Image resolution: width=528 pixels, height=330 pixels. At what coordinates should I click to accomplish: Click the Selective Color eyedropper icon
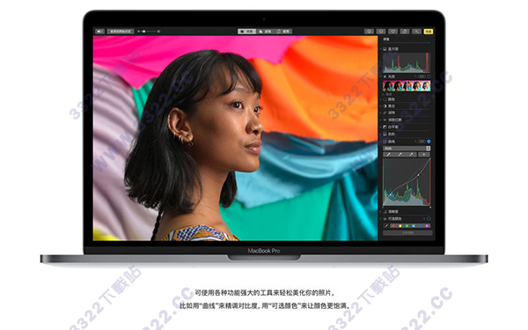click(386, 225)
